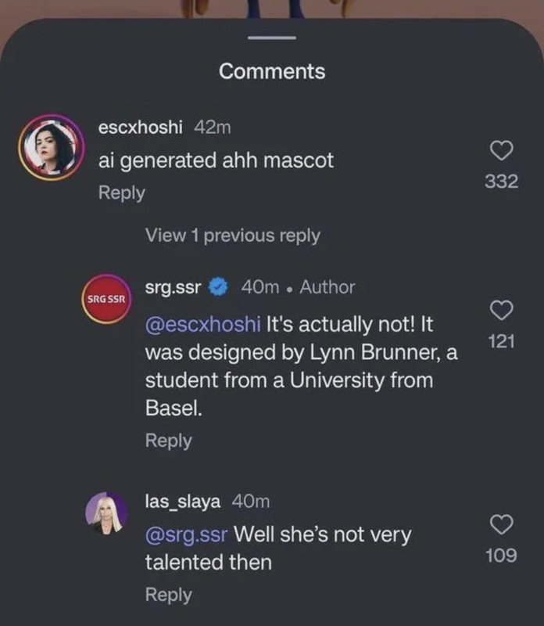This screenshot has width=544, height=626.
Task: Grab the comments sheet drag handle
Action: coord(272,38)
